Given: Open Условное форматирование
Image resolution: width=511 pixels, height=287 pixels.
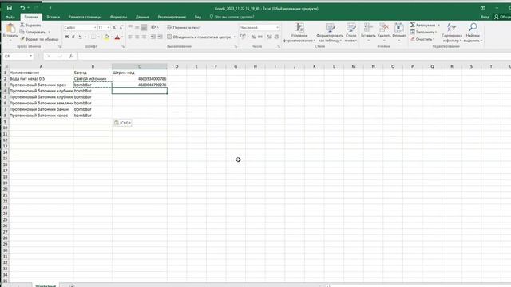Looking at the screenshot, I should tap(299, 33).
